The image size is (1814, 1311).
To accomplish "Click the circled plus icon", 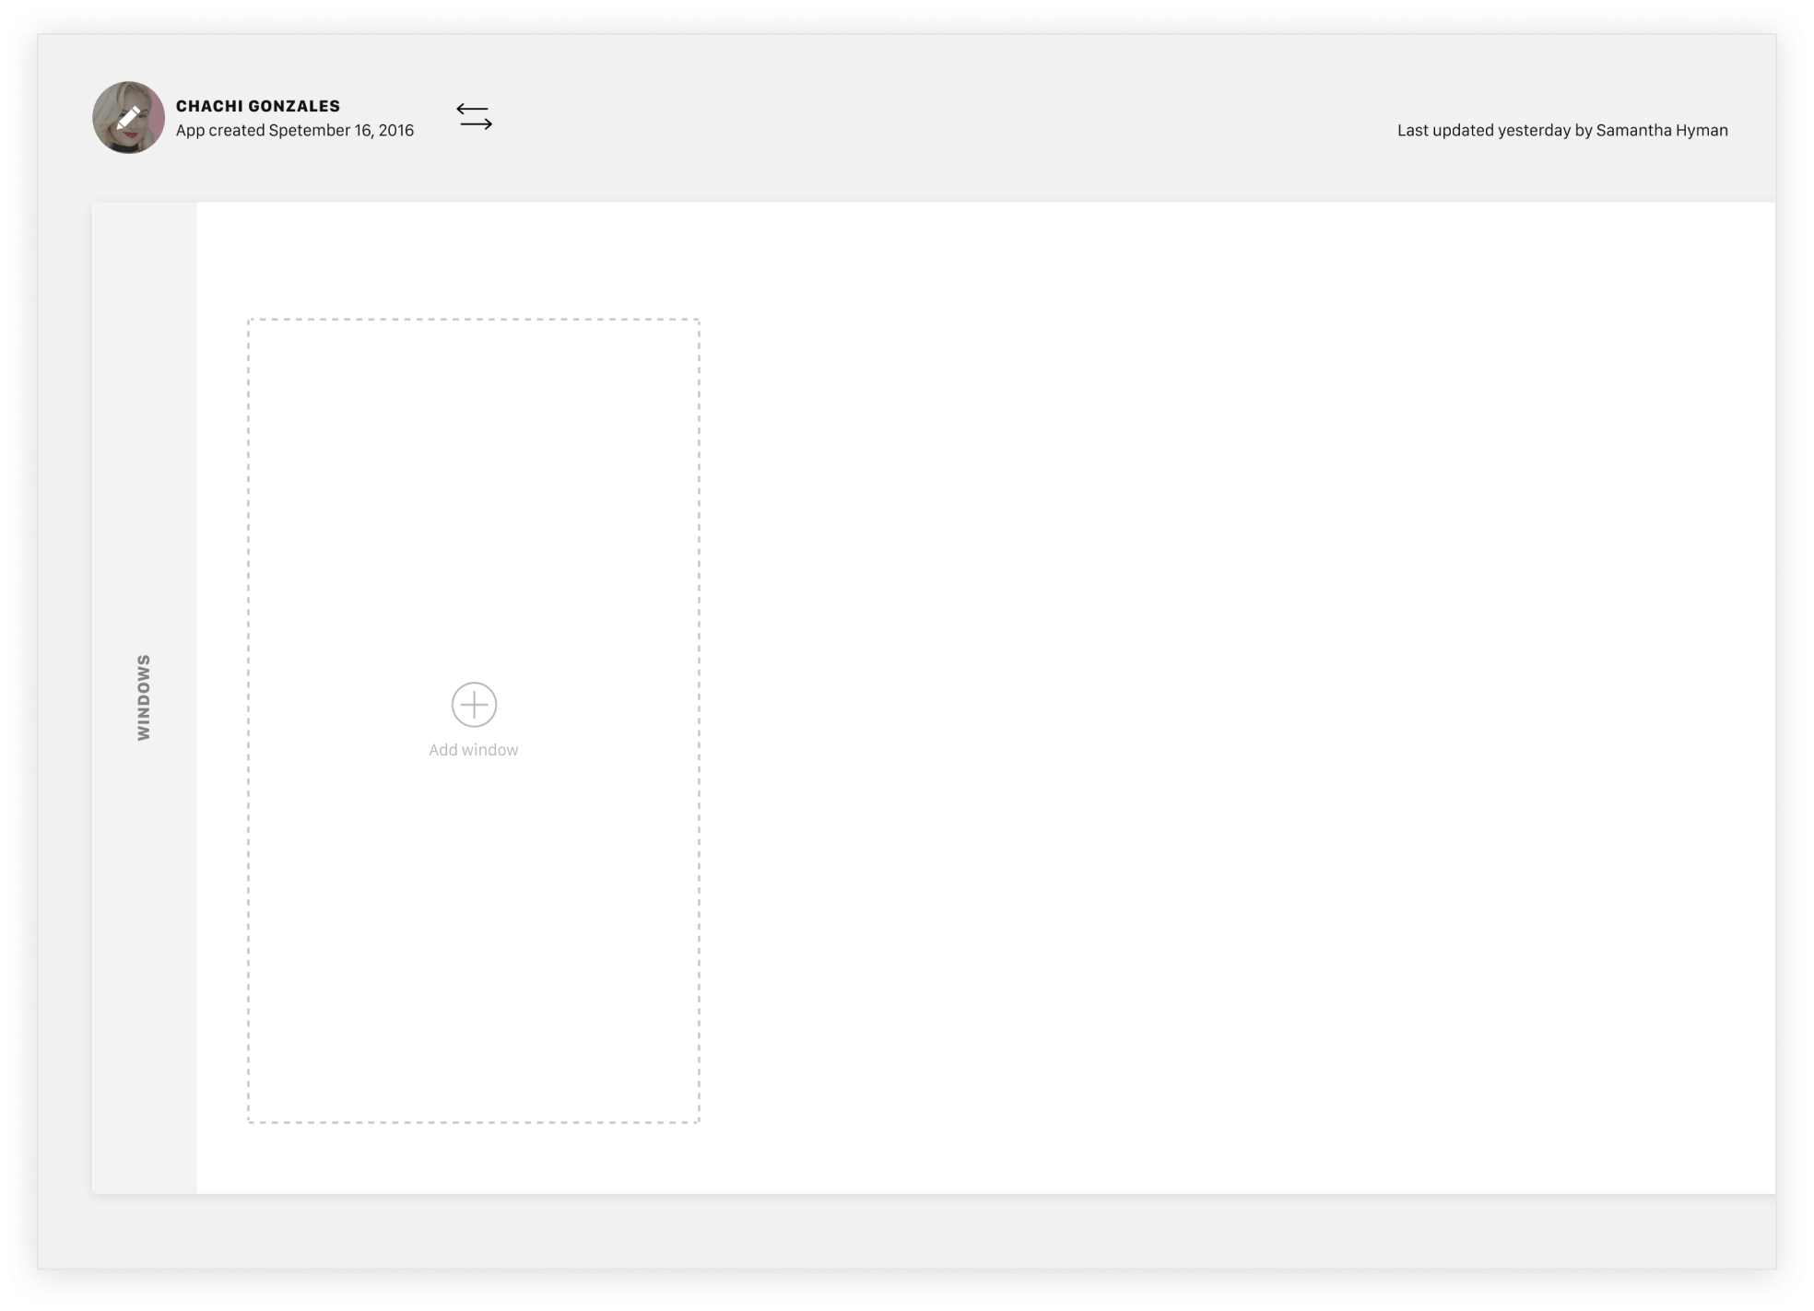I will (474, 705).
